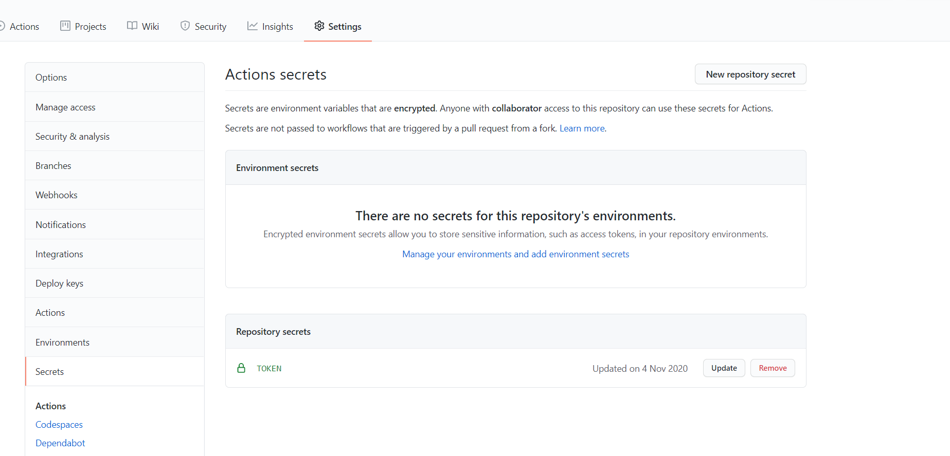
Task: Click the Projects board icon
Action: 65,26
